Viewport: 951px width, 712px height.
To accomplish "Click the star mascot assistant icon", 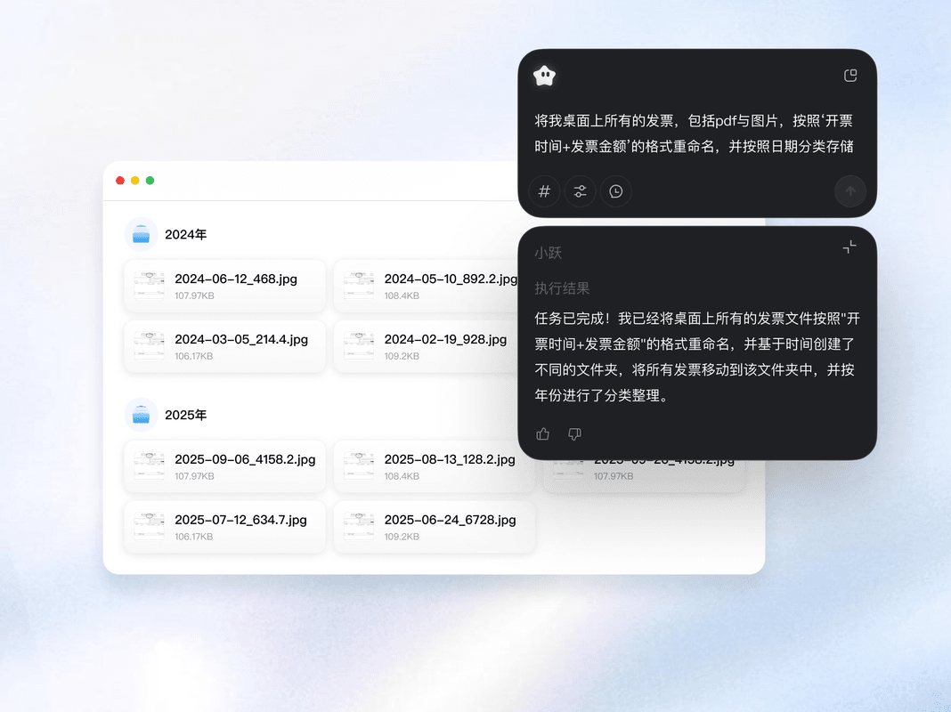I will pyautogui.click(x=544, y=76).
